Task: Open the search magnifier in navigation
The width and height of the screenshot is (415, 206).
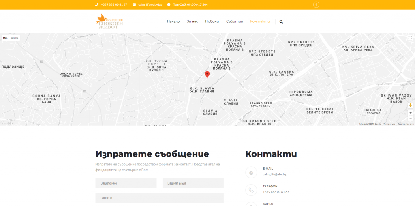Action: pyautogui.click(x=281, y=21)
